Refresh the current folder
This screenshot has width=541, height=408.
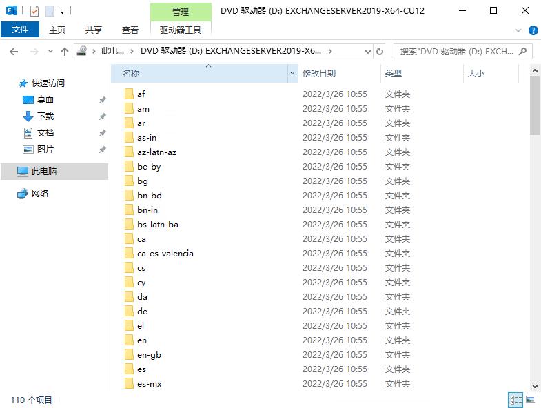[x=380, y=52]
